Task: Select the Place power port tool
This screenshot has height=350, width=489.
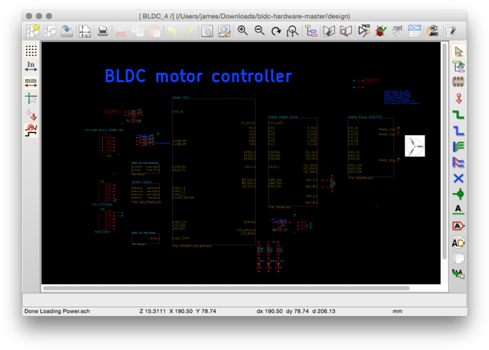Action: (x=459, y=98)
